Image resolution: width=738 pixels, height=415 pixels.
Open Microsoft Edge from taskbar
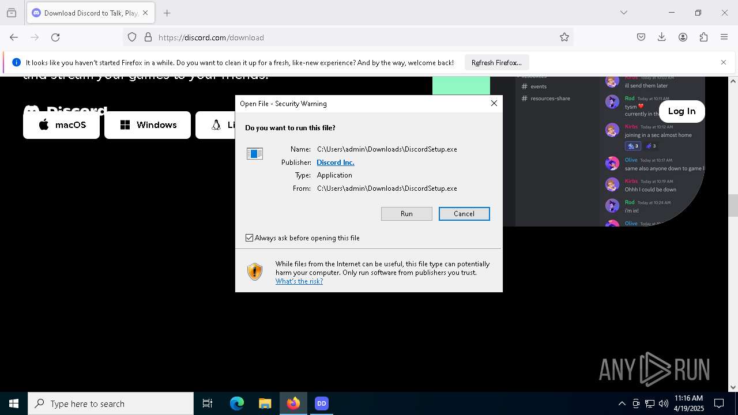coord(237,403)
